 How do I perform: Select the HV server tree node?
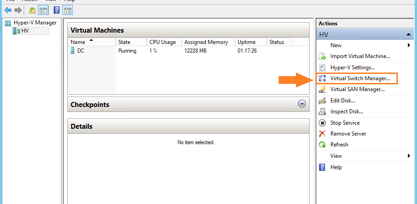tap(25, 31)
